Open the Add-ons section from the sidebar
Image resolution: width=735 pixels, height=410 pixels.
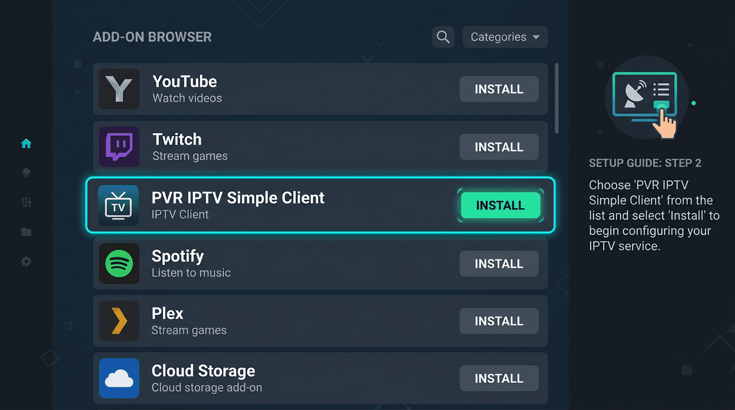click(x=25, y=172)
